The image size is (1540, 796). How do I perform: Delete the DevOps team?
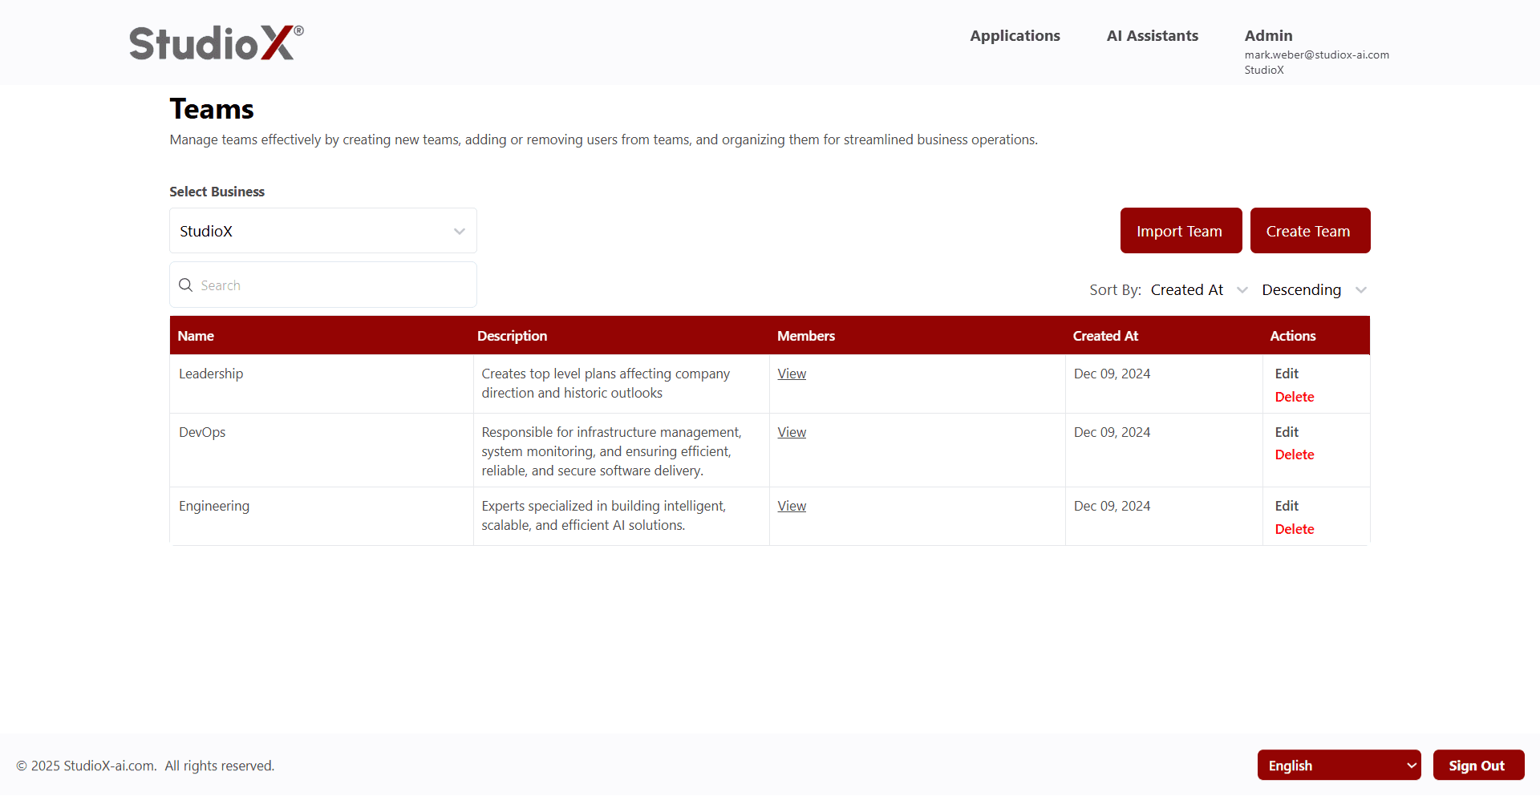pos(1295,455)
